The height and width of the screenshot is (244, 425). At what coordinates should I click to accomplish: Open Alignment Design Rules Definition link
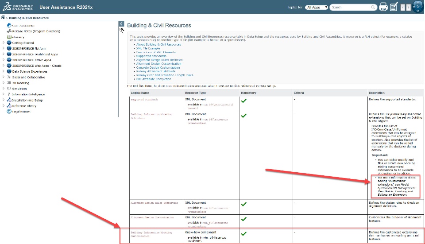tap(159, 60)
